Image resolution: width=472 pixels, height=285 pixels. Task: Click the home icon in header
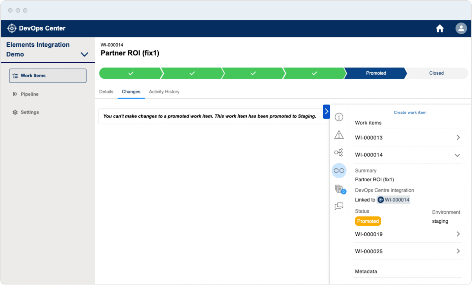(x=440, y=28)
